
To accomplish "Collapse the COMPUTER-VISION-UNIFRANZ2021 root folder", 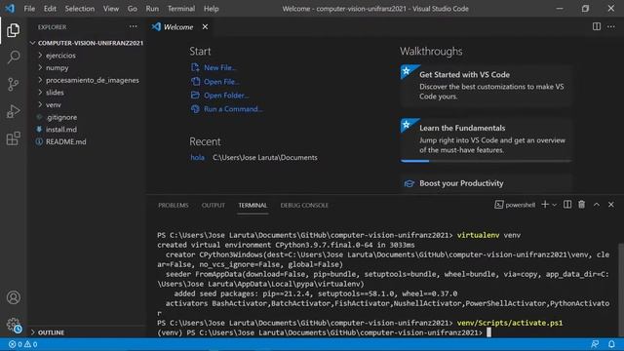I will point(87,43).
